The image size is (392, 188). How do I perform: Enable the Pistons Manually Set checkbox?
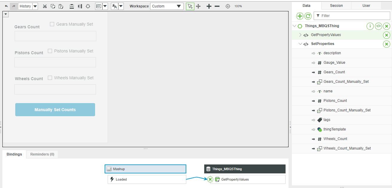pyautogui.click(x=50, y=51)
